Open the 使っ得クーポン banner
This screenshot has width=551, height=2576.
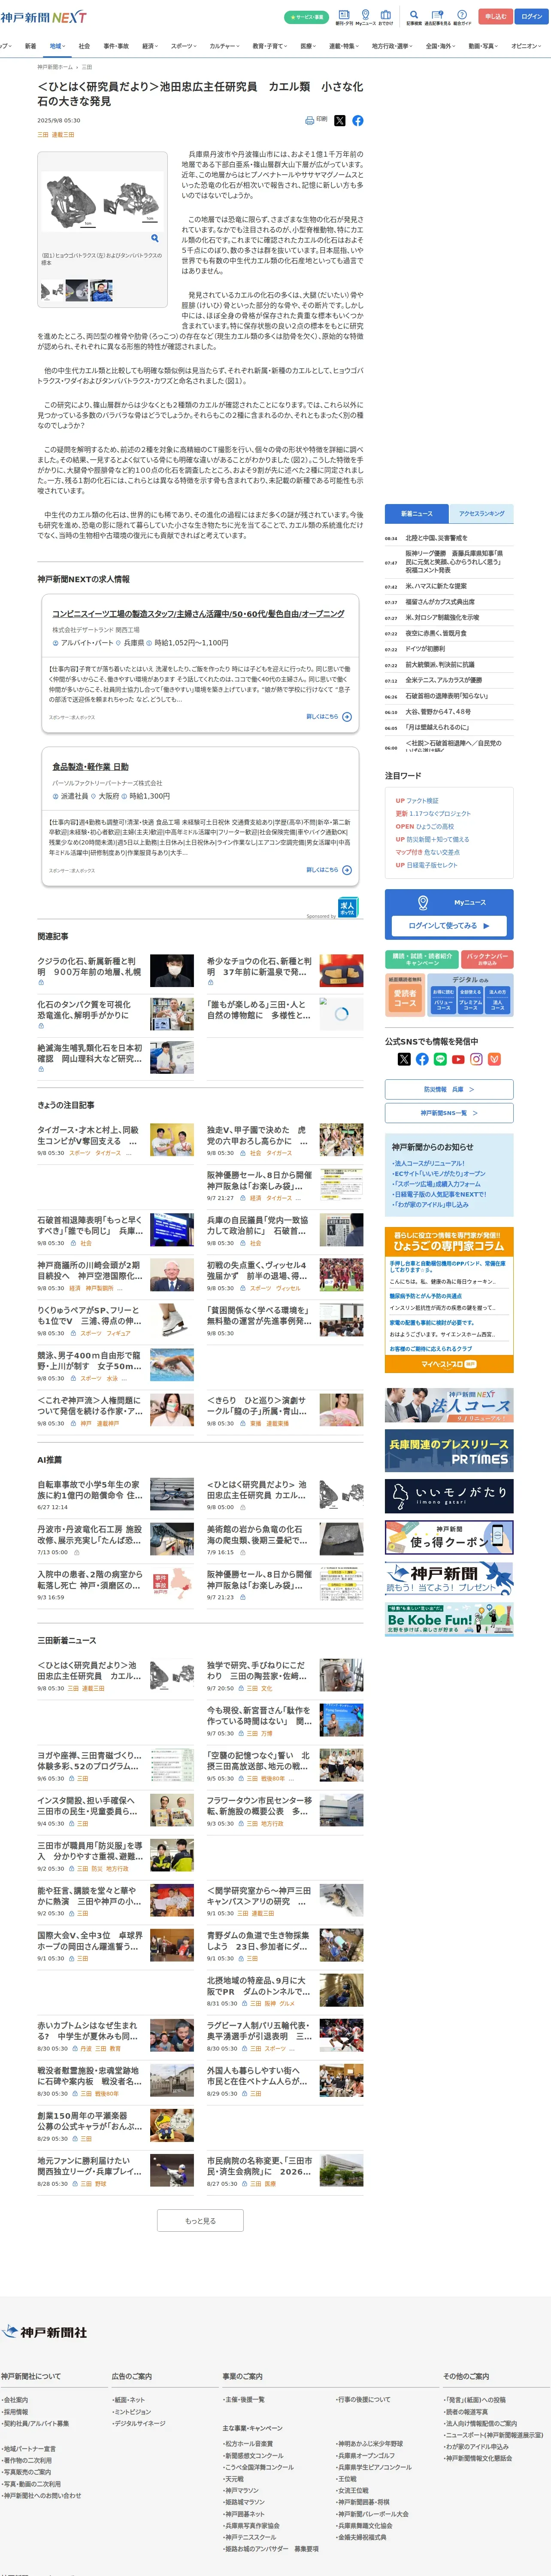pos(449,1537)
